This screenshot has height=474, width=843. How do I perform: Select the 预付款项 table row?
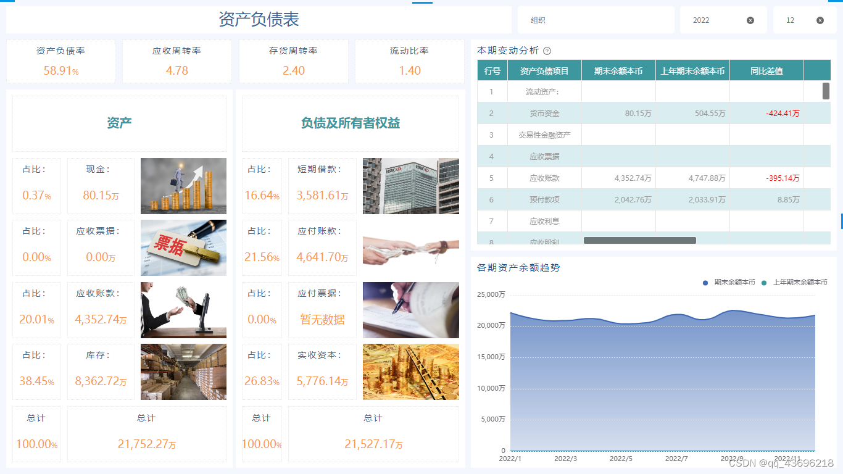(x=654, y=199)
